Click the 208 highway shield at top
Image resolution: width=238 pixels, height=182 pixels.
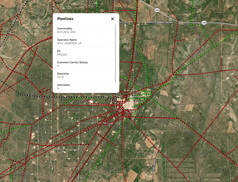point(157,10)
